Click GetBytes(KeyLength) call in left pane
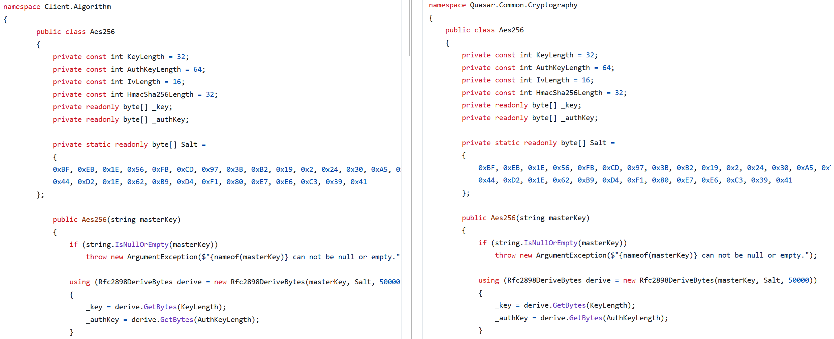Viewport: 834px width, 339px height. click(x=183, y=307)
